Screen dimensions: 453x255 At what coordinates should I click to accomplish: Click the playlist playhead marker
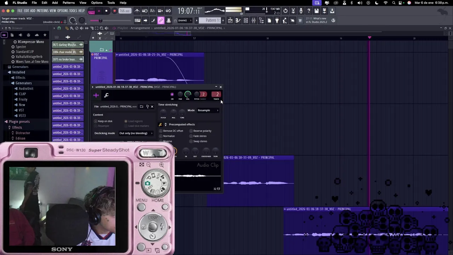369,38
